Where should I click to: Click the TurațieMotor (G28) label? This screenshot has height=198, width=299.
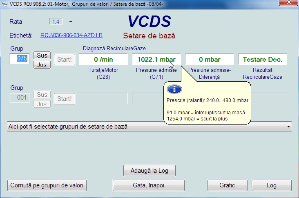tap(103, 73)
